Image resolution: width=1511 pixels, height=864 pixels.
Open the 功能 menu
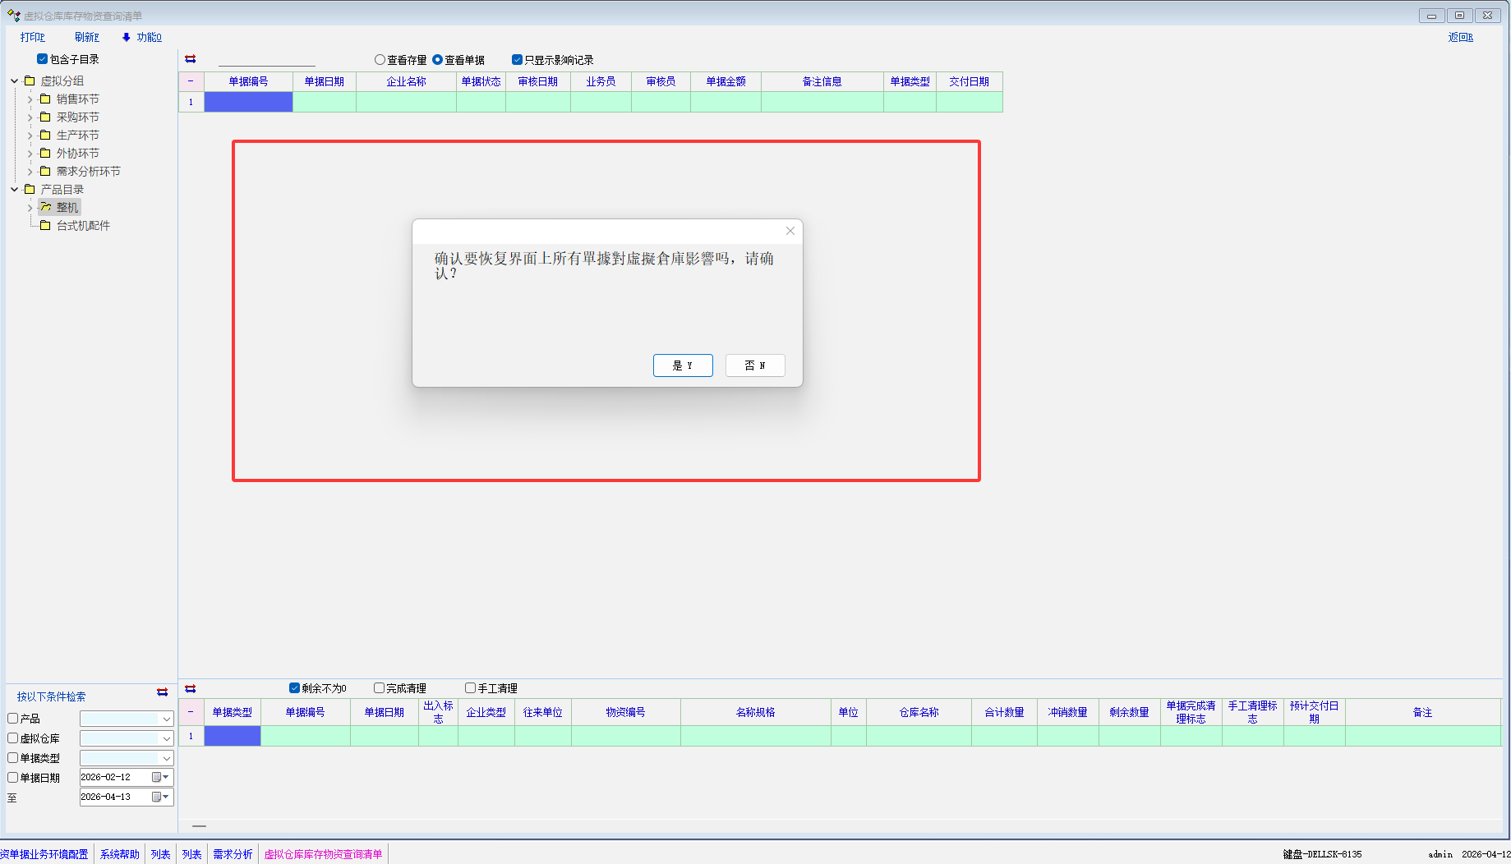(x=142, y=37)
